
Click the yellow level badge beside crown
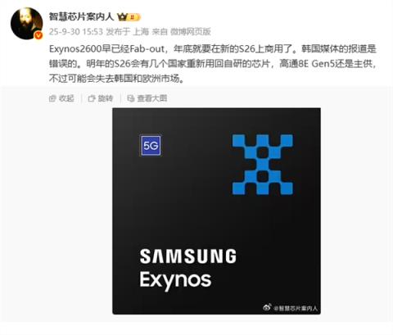(x=134, y=17)
